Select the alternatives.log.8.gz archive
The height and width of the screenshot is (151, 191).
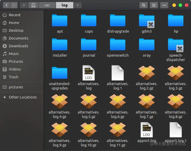click(x=176, y=106)
